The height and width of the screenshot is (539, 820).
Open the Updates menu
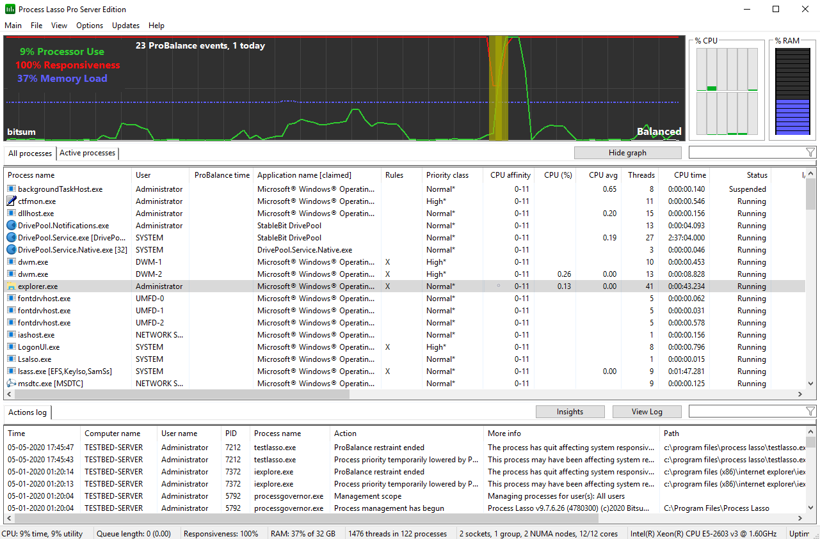(x=126, y=26)
